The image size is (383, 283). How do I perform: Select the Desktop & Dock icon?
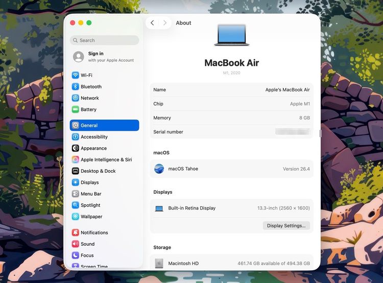tap(76, 171)
